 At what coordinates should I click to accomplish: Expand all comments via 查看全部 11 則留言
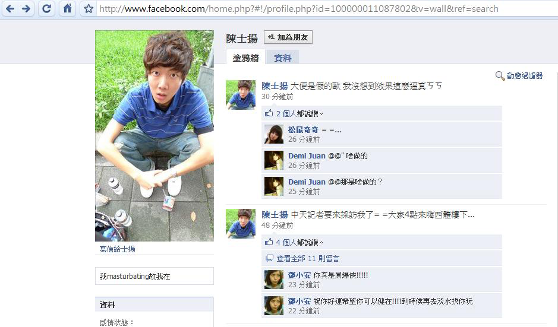click(308, 258)
